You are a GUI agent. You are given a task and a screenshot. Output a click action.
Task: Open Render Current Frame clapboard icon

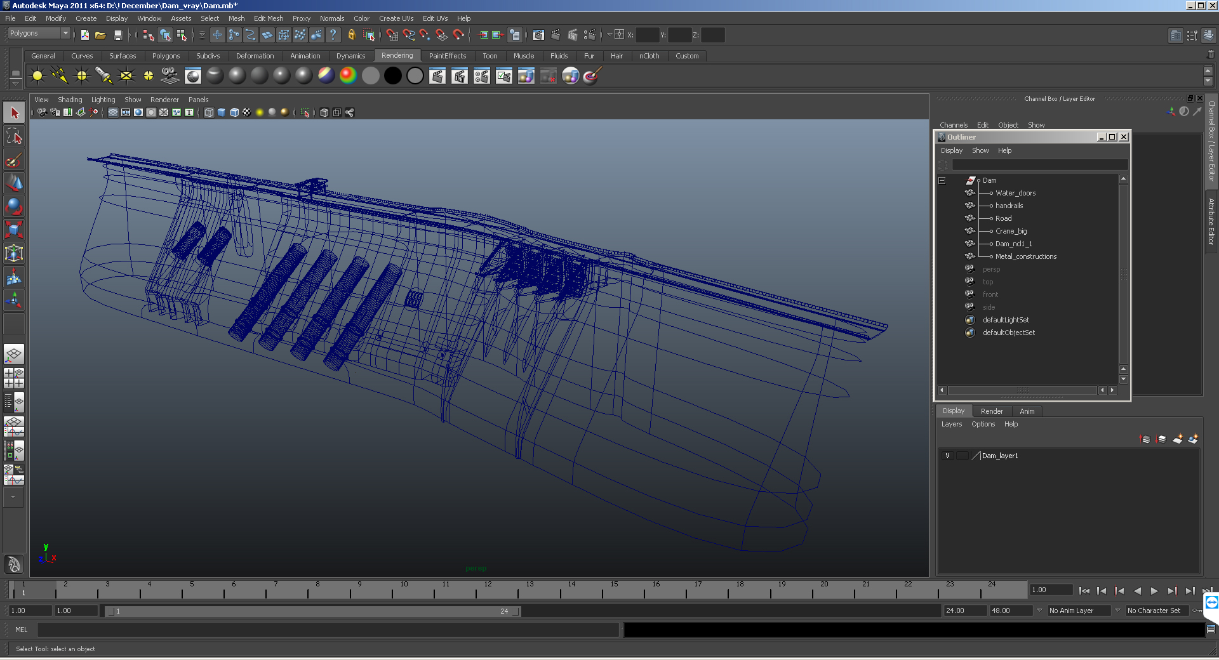(437, 76)
